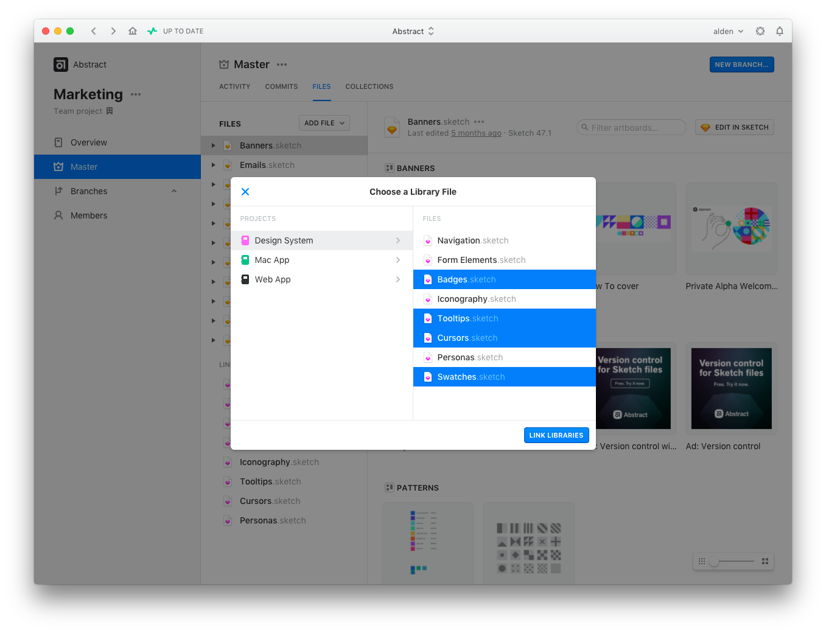This screenshot has height=633, width=826.
Task: Open the Add File dropdown
Action: [x=324, y=123]
